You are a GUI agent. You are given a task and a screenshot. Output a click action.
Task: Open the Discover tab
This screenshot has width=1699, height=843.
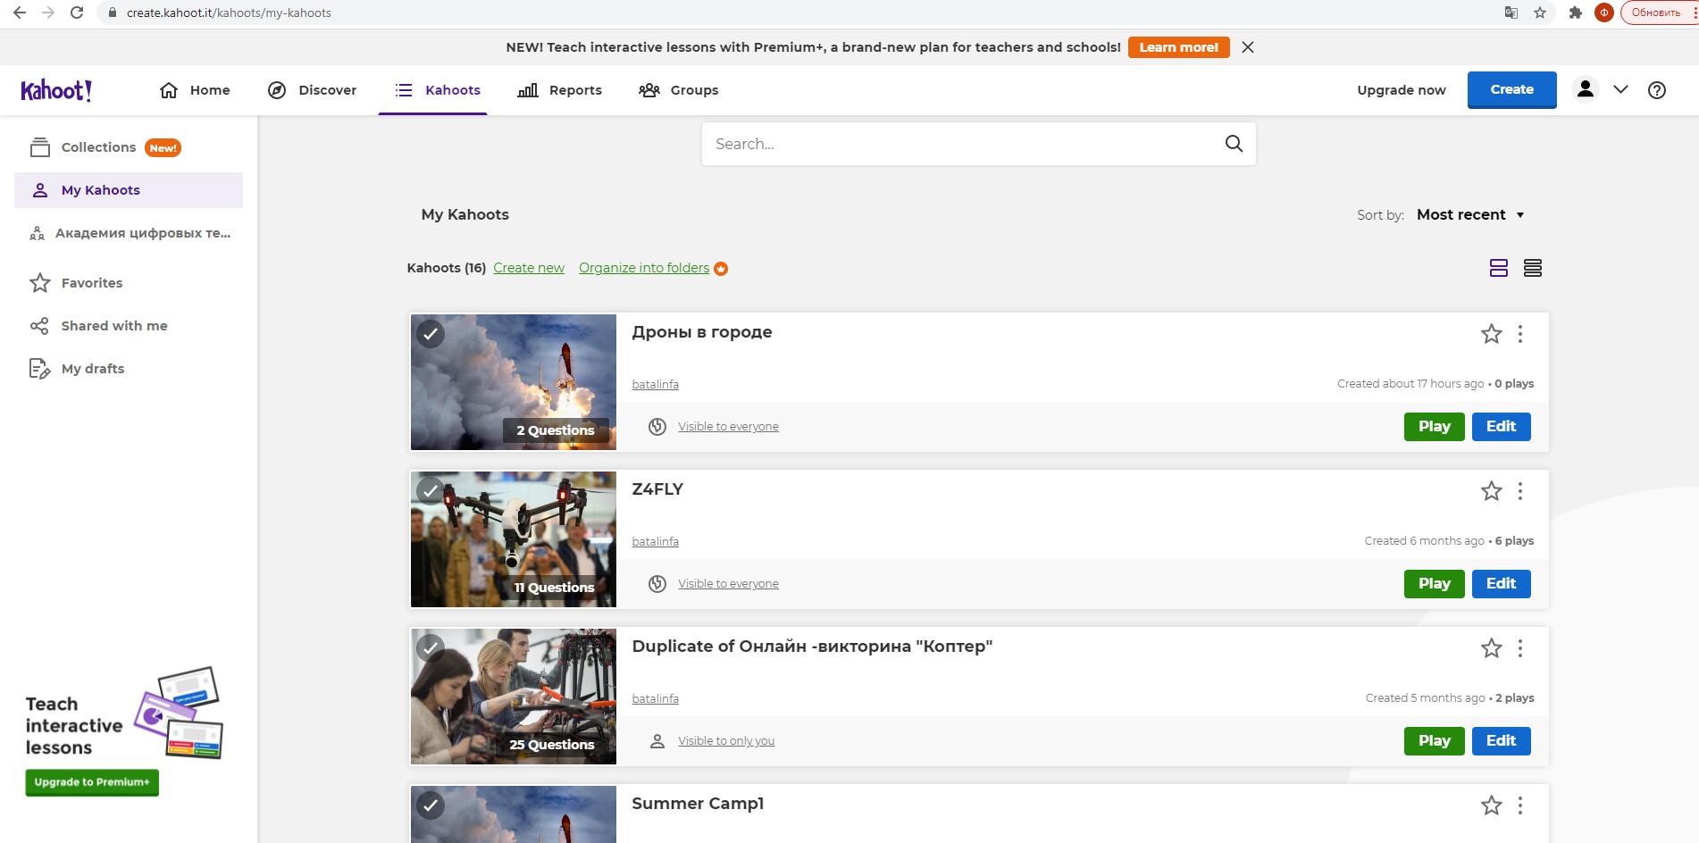point(313,90)
